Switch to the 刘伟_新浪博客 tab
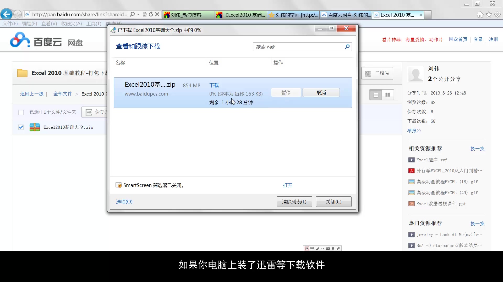 (x=188, y=15)
